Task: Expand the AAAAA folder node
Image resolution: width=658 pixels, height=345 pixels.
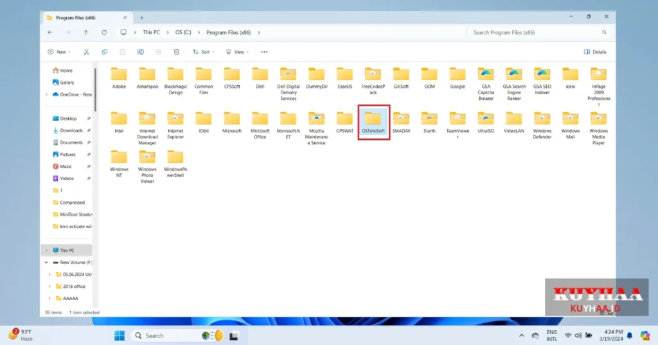Action: click(x=49, y=299)
